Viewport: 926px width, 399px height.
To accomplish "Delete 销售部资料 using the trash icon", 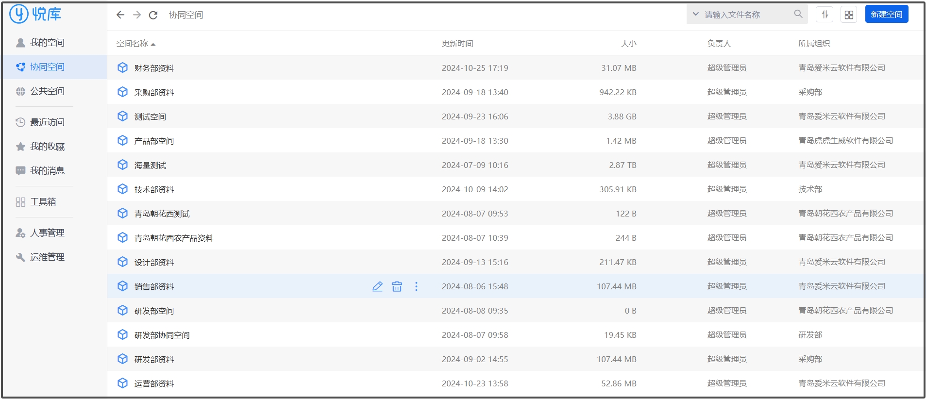I will tap(397, 286).
